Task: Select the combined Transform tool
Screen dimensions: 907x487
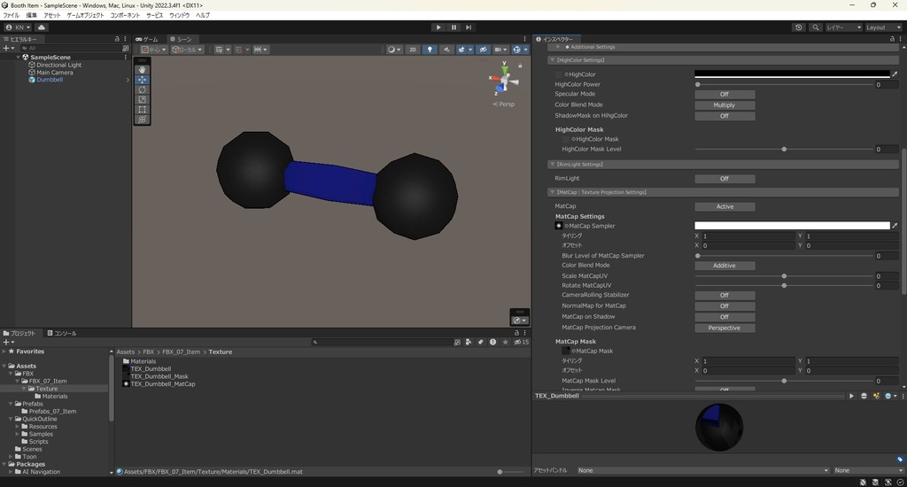Action: [x=142, y=120]
